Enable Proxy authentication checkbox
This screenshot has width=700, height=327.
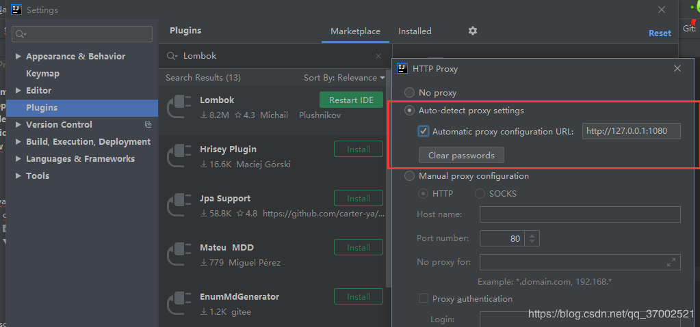point(423,298)
